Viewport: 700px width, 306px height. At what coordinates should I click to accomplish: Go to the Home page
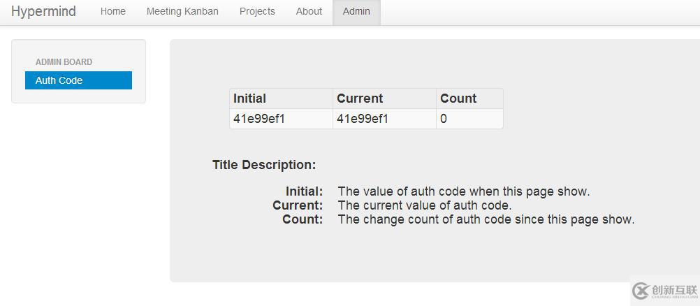pyautogui.click(x=112, y=11)
